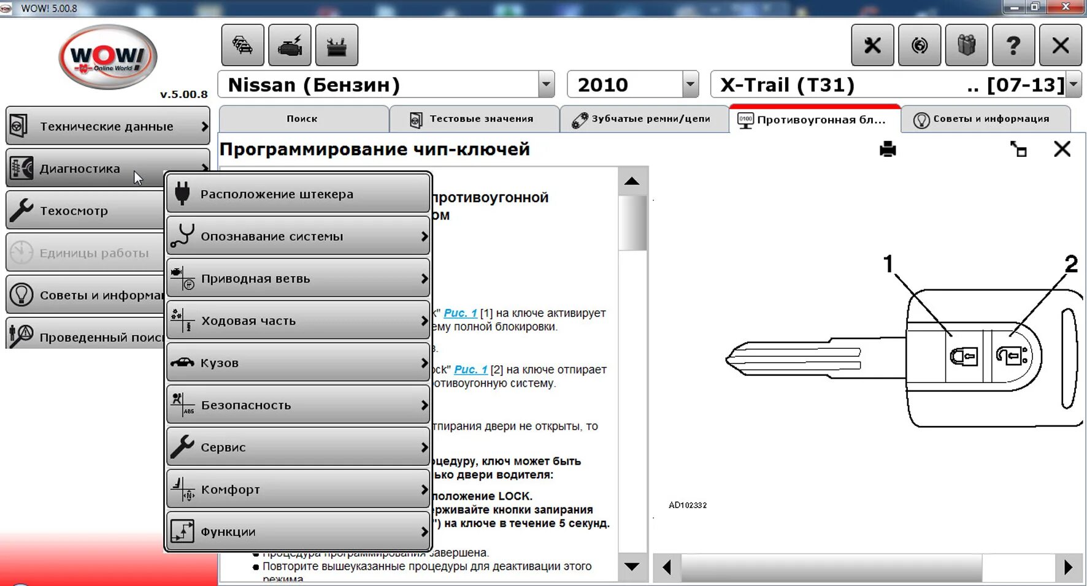Open the wrench settings tool icon

click(x=872, y=45)
